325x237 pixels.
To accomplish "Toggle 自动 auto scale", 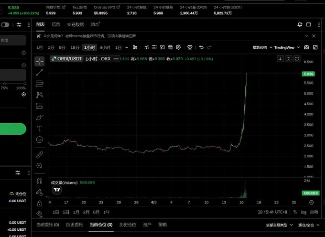I will pos(314,212).
